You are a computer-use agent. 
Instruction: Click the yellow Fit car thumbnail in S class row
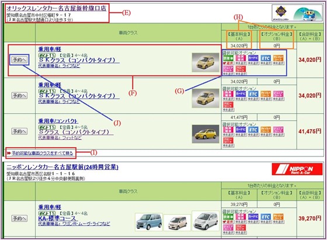pyautogui.click(x=206, y=134)
